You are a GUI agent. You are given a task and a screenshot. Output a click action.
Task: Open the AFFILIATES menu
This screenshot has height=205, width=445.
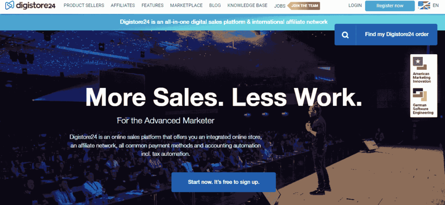[x=123, y=5]
